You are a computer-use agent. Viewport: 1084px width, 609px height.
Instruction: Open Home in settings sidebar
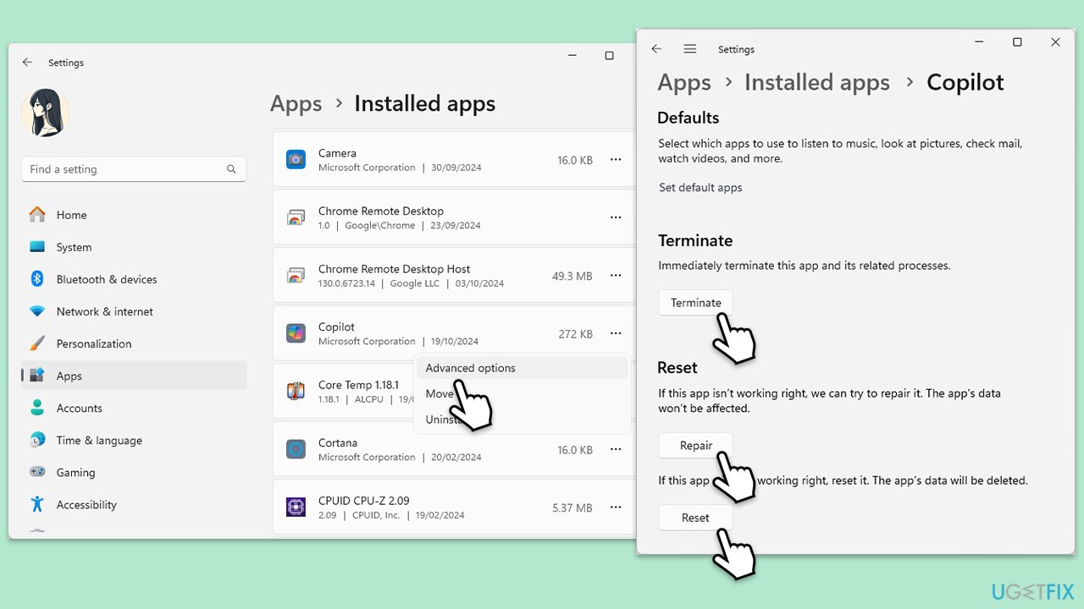[x=134, y=215]
